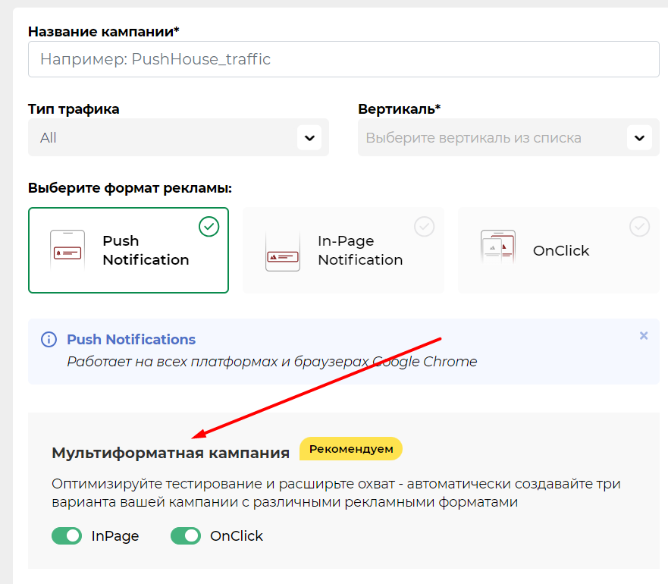Choose the In-Page Notification format
The image size is (668, 584).
coord(343,250)
